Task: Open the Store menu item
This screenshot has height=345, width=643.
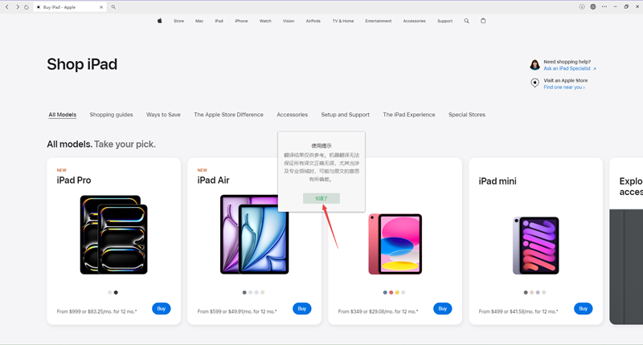Action: (x=178, y=21)
